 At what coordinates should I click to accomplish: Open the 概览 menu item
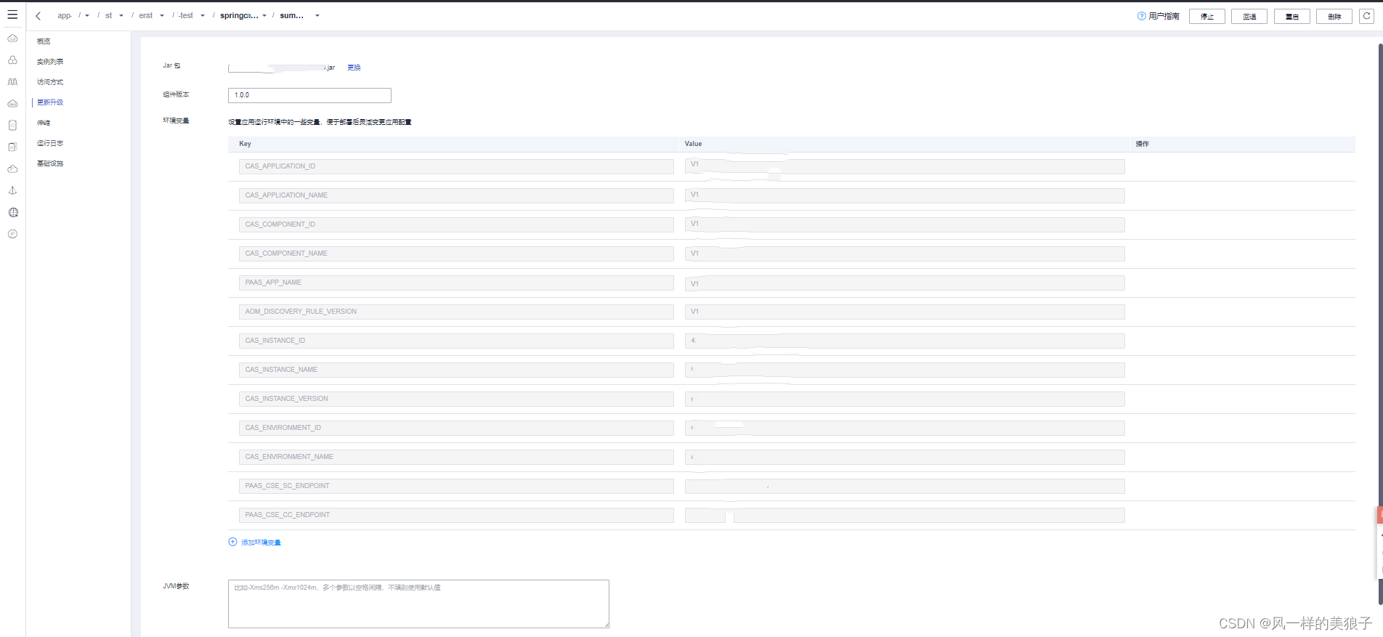[x=44, y=41]
